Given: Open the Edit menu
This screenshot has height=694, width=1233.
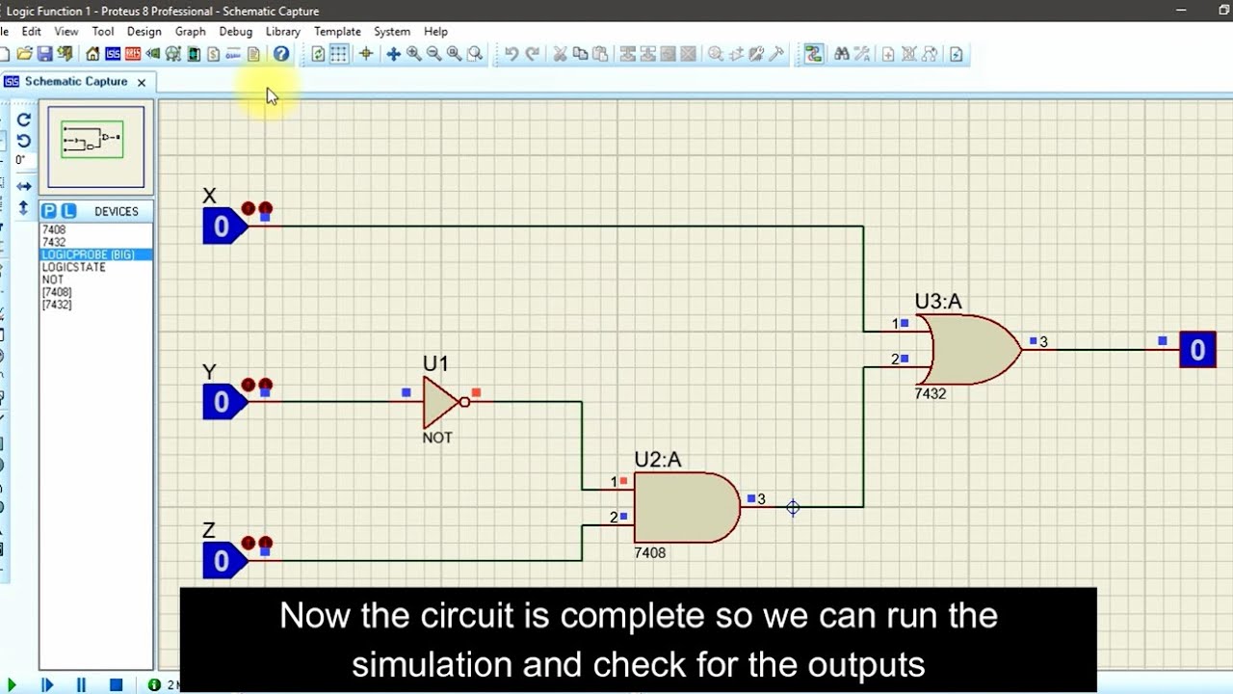Looking at the screenshot, I should (31, 32).
